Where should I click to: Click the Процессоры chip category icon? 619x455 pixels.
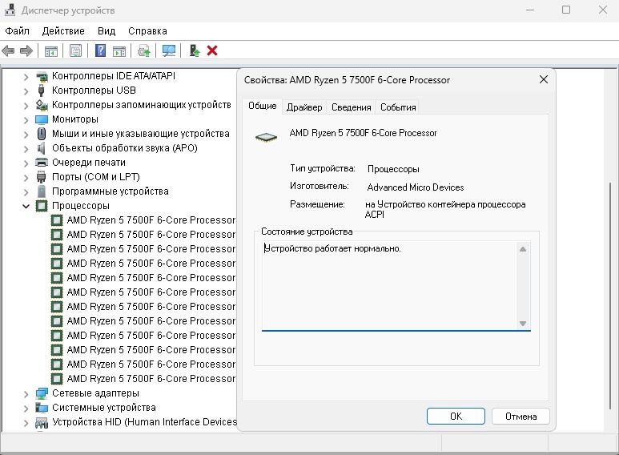point(42,206)
